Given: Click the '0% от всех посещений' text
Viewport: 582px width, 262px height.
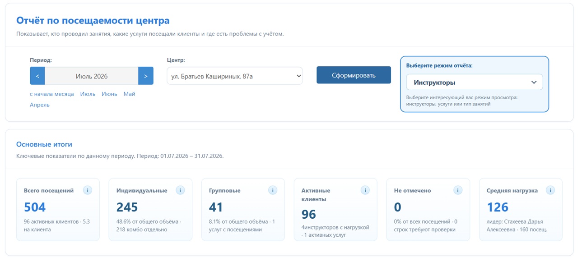Looking at the screenshot, I should coord(422,222).
